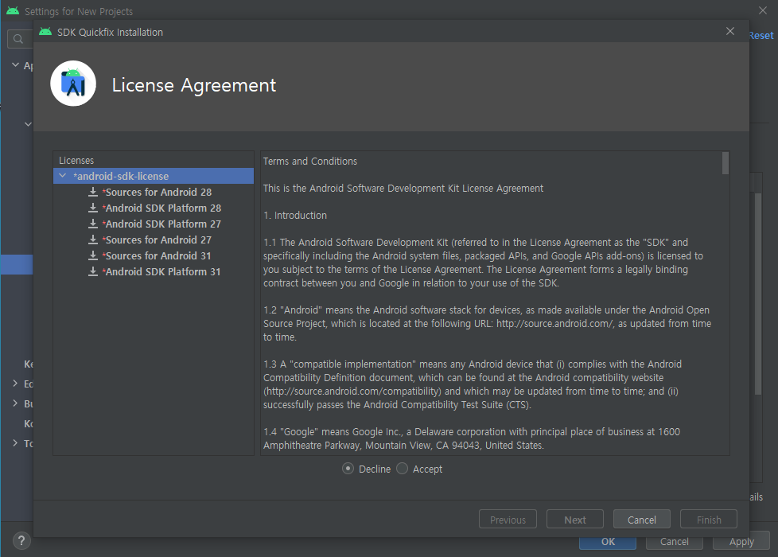The height and width of the screenshot is (557, 778).
Task: Close the SDK Quickfix Installation dialog
Action: [x=729, y=31]
